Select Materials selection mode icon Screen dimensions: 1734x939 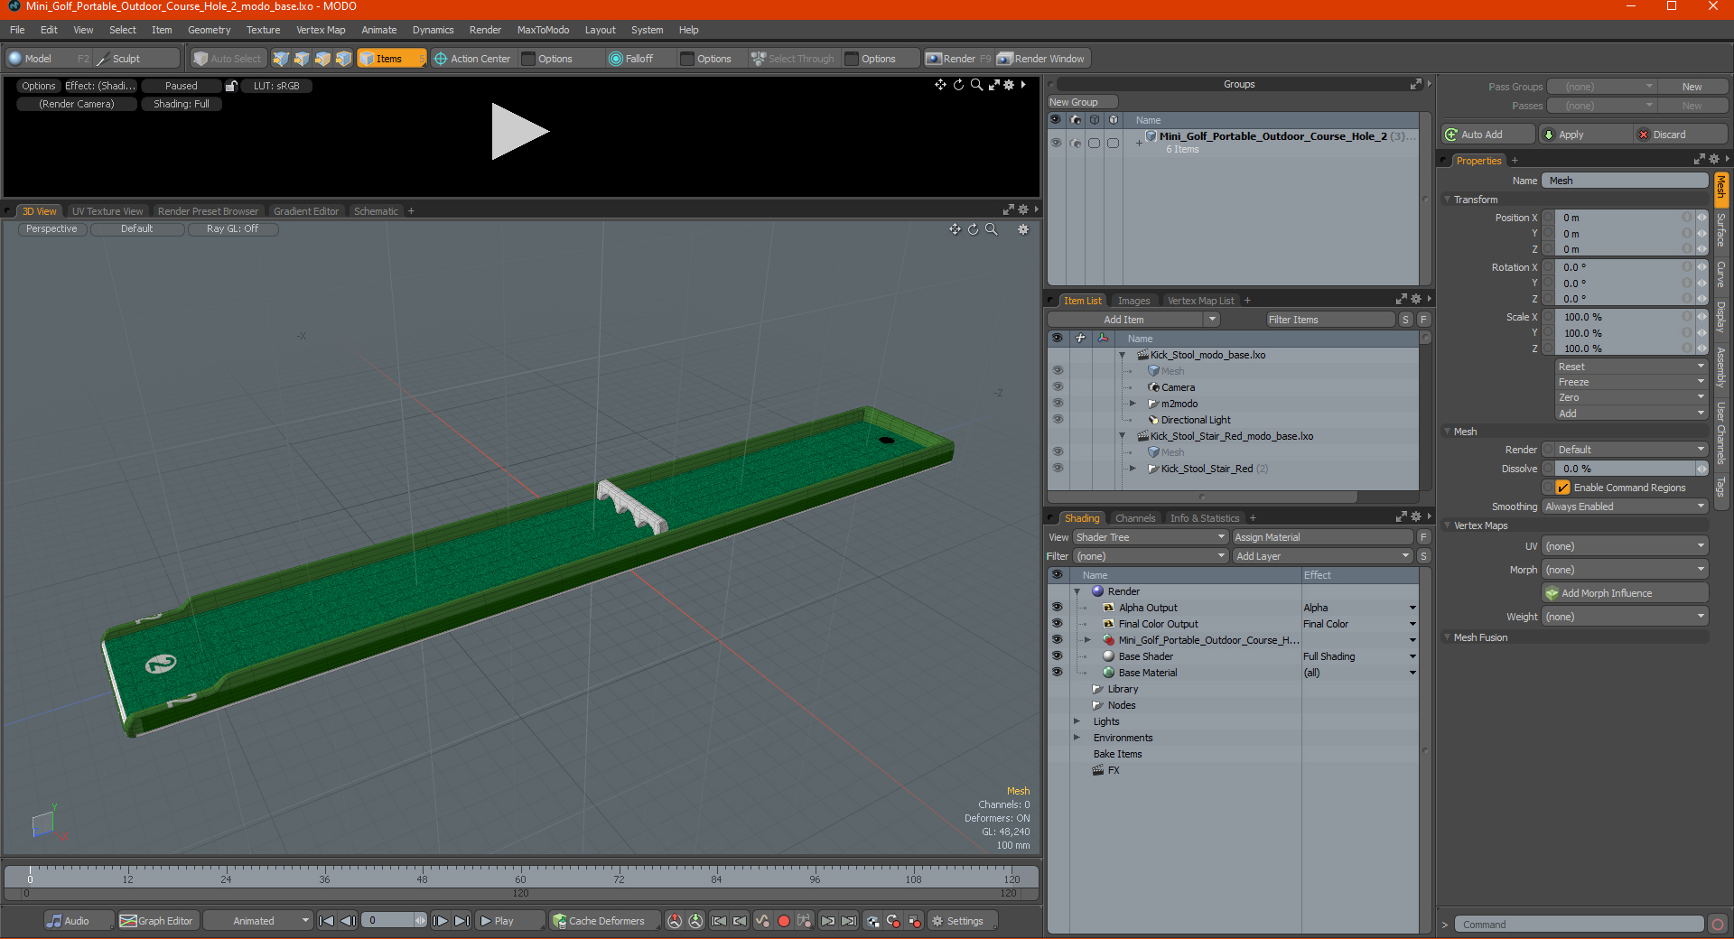coord(343,59)
